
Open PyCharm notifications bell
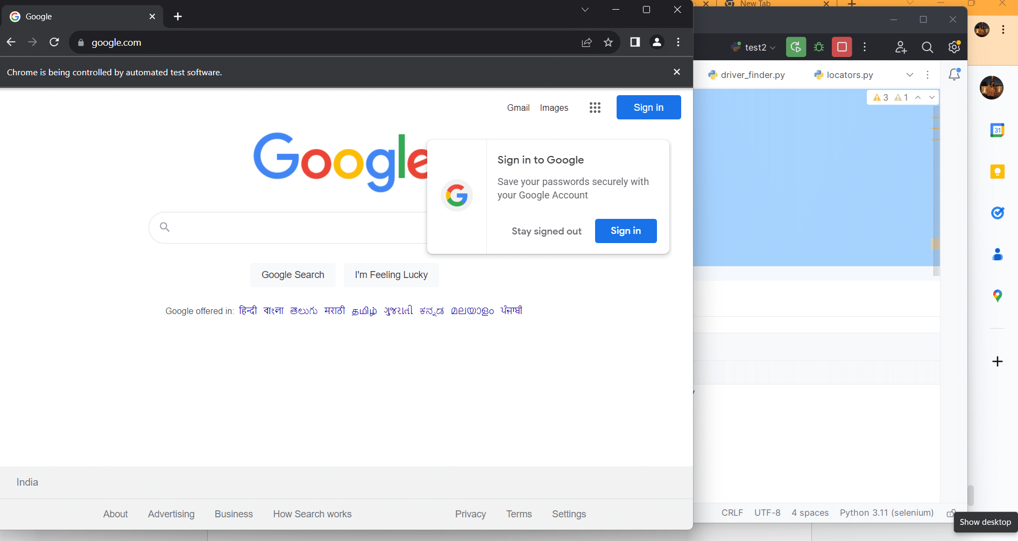tap(955, 74)
